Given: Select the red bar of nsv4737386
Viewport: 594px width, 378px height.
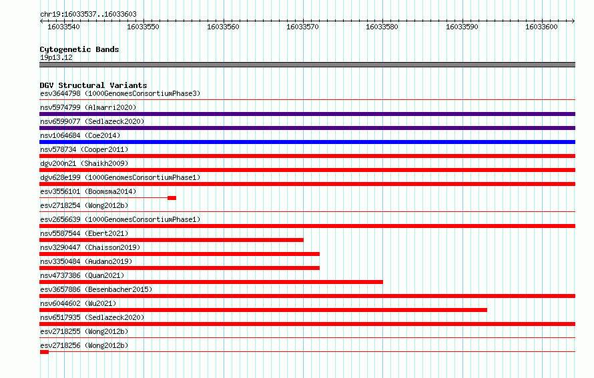Looking at the screenshot, I should 212,282.
